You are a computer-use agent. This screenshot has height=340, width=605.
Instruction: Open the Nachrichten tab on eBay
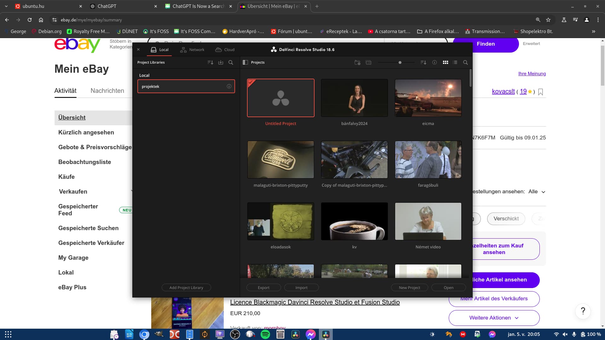pos(107,91)
